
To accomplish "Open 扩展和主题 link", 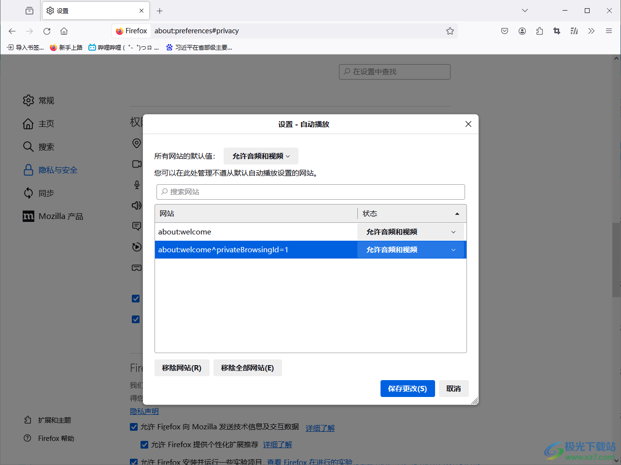I will coord(47,420).
